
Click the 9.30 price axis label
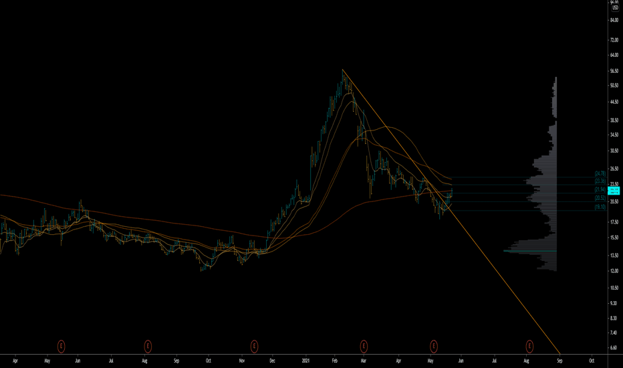tap(614, 303)
